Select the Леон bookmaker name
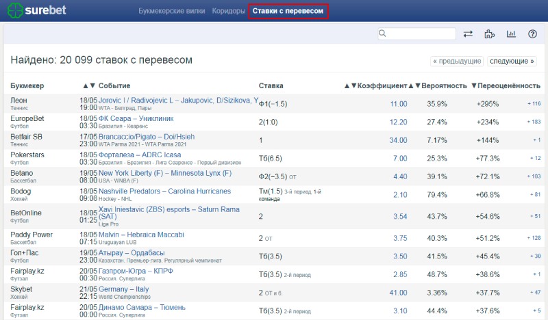The image size is (548, 320). pyautogui.click(x=18, y=101)
